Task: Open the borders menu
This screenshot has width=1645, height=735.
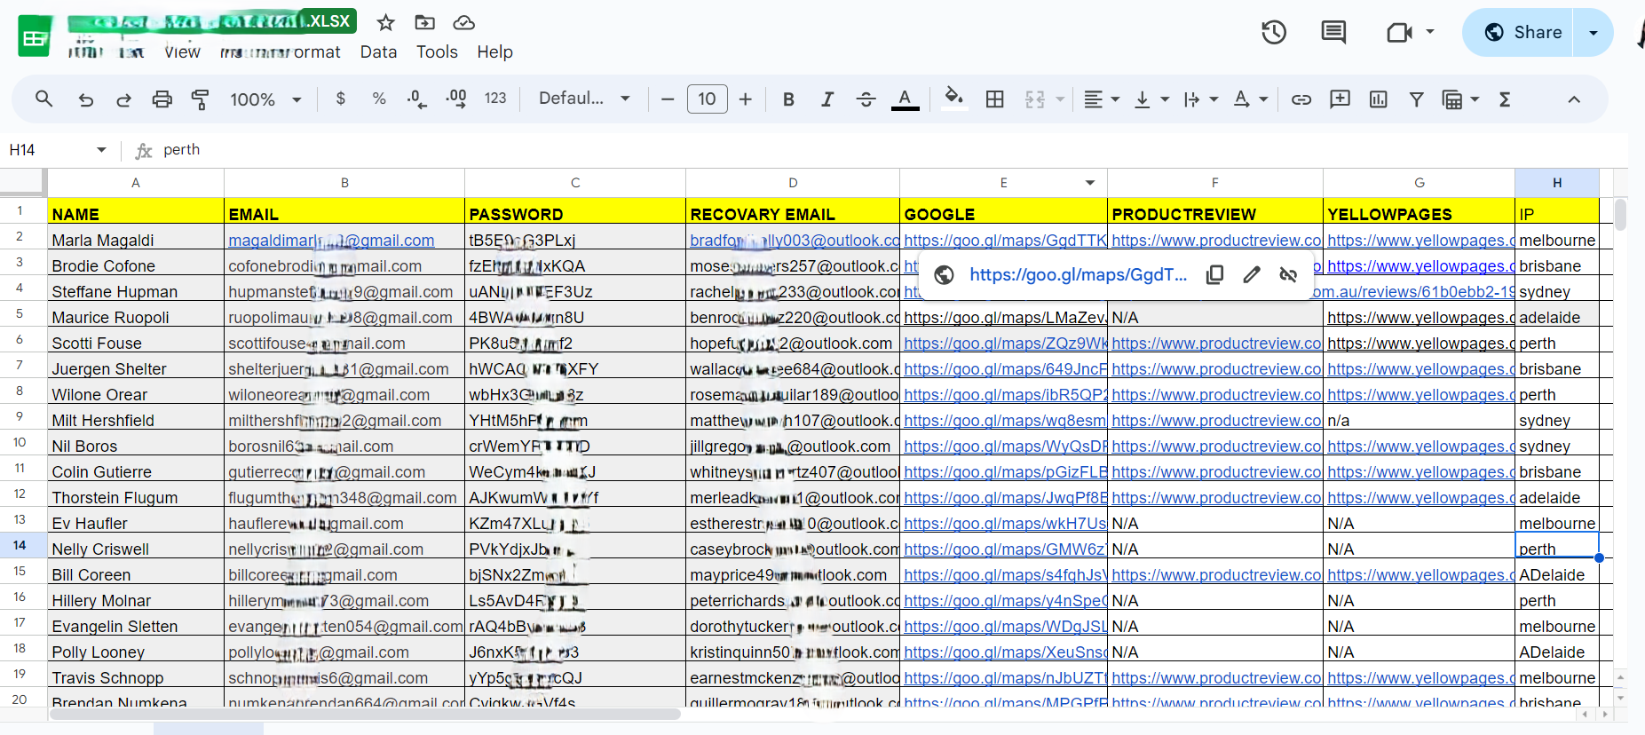Action: 995,99
